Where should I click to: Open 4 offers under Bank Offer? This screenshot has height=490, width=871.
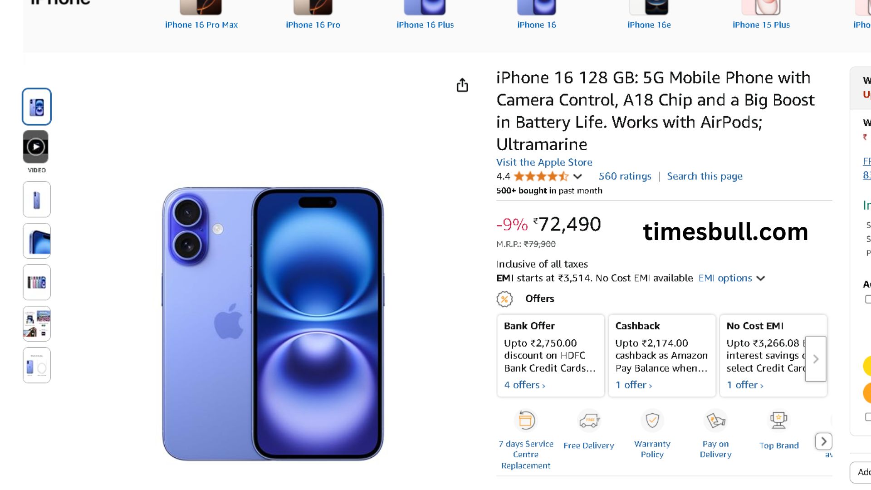[x=525, y=385]
